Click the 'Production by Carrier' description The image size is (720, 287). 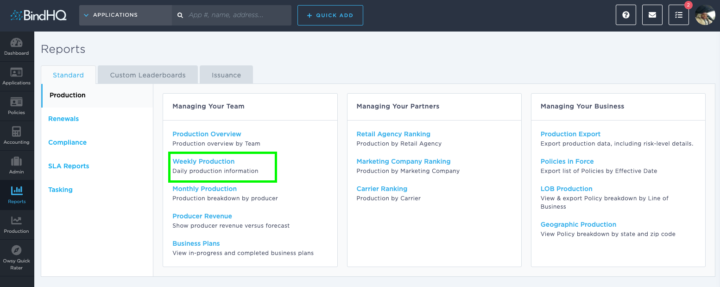389,198
